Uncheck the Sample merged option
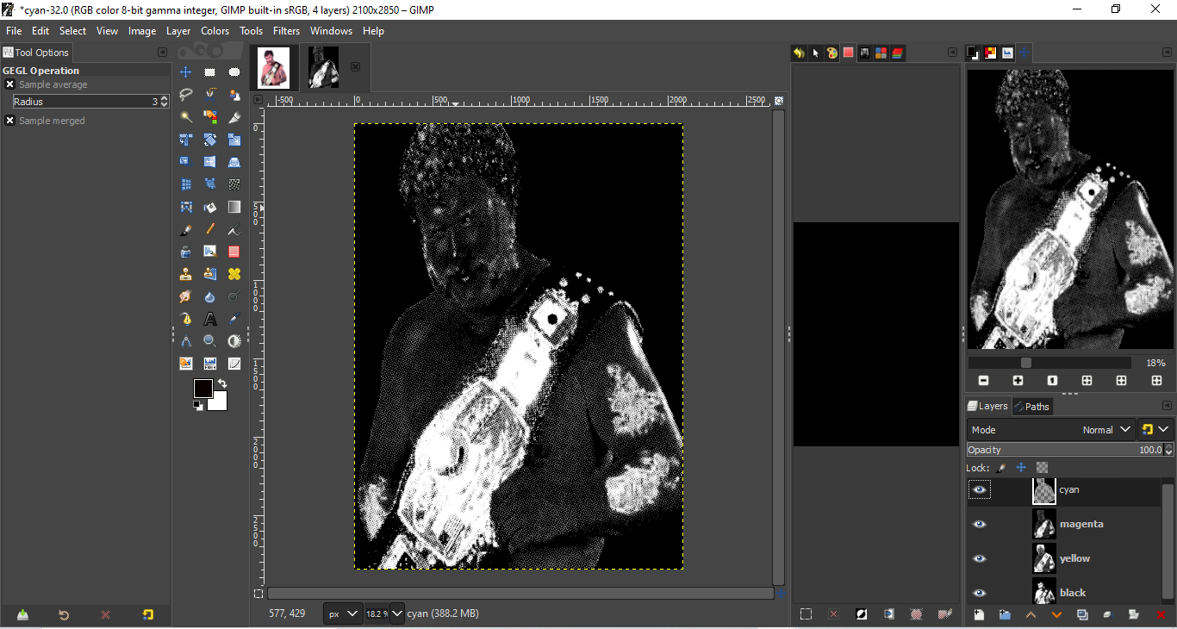 [x=10, y=121]
